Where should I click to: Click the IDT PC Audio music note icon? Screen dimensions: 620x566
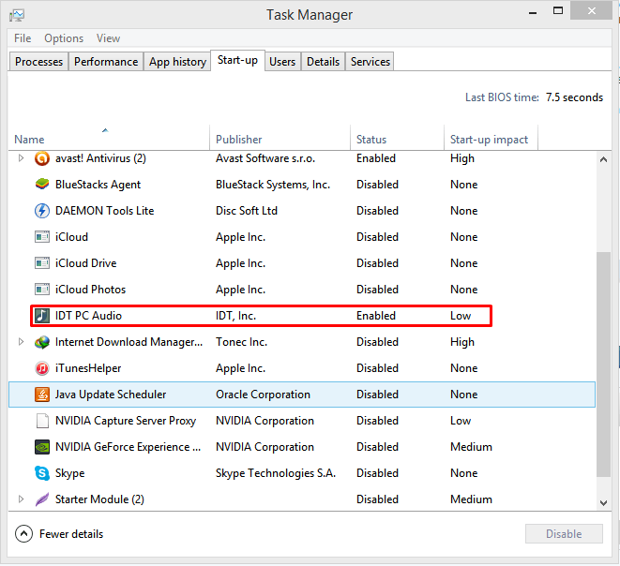pos(42,316)
